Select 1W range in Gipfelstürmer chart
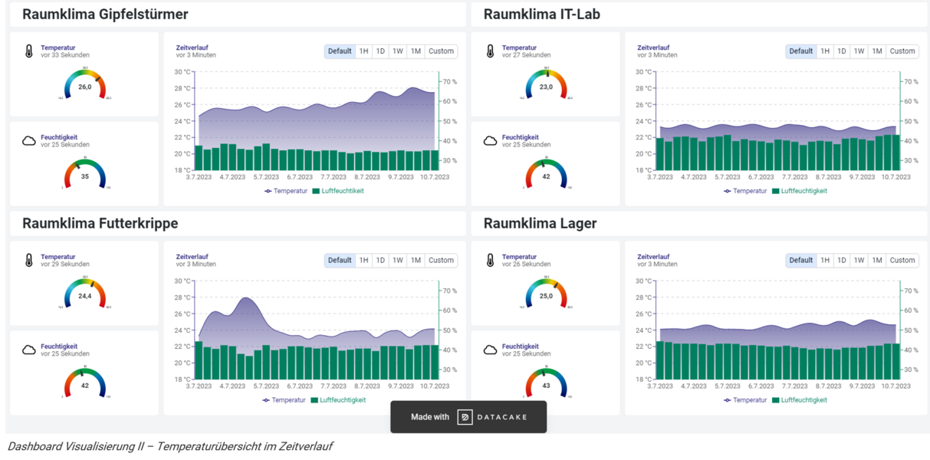Viewport: 930px width, 460px height. [x=397, y=51]
